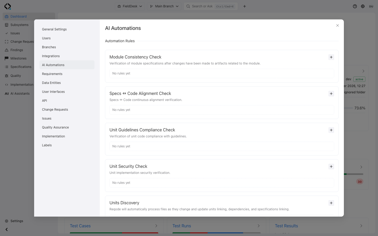Image resolution: width=378 pixels, height=236 pixels.
Task: Click the plus icon beside search bar
Action: pyautogui.click(x=245, y=6)
